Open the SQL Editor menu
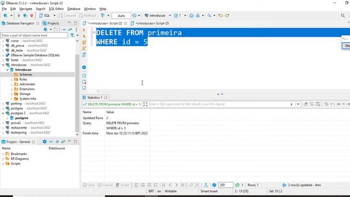350x197 pixels. point(56,9)
